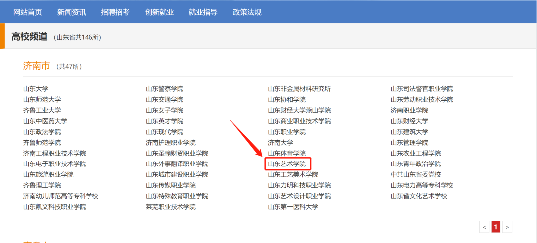Visit 济南职业学院 page
The width and height of the screenshot is (537, 243).
410,110
